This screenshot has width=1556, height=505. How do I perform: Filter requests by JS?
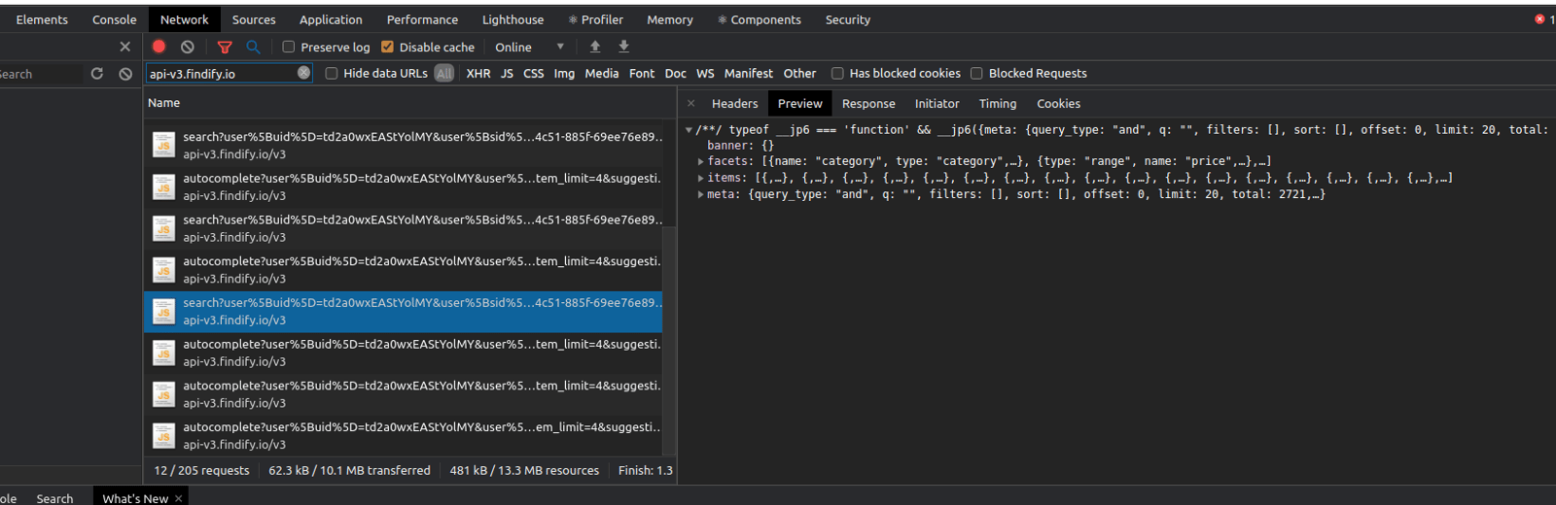pos(507,73)
